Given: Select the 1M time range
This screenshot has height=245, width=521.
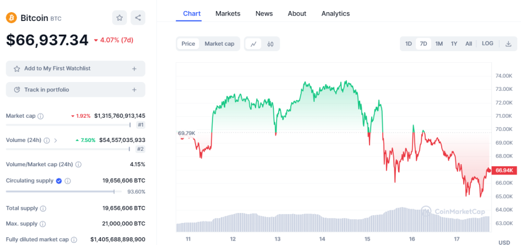Looking at the screenshot, I should [x=439, y=44].
